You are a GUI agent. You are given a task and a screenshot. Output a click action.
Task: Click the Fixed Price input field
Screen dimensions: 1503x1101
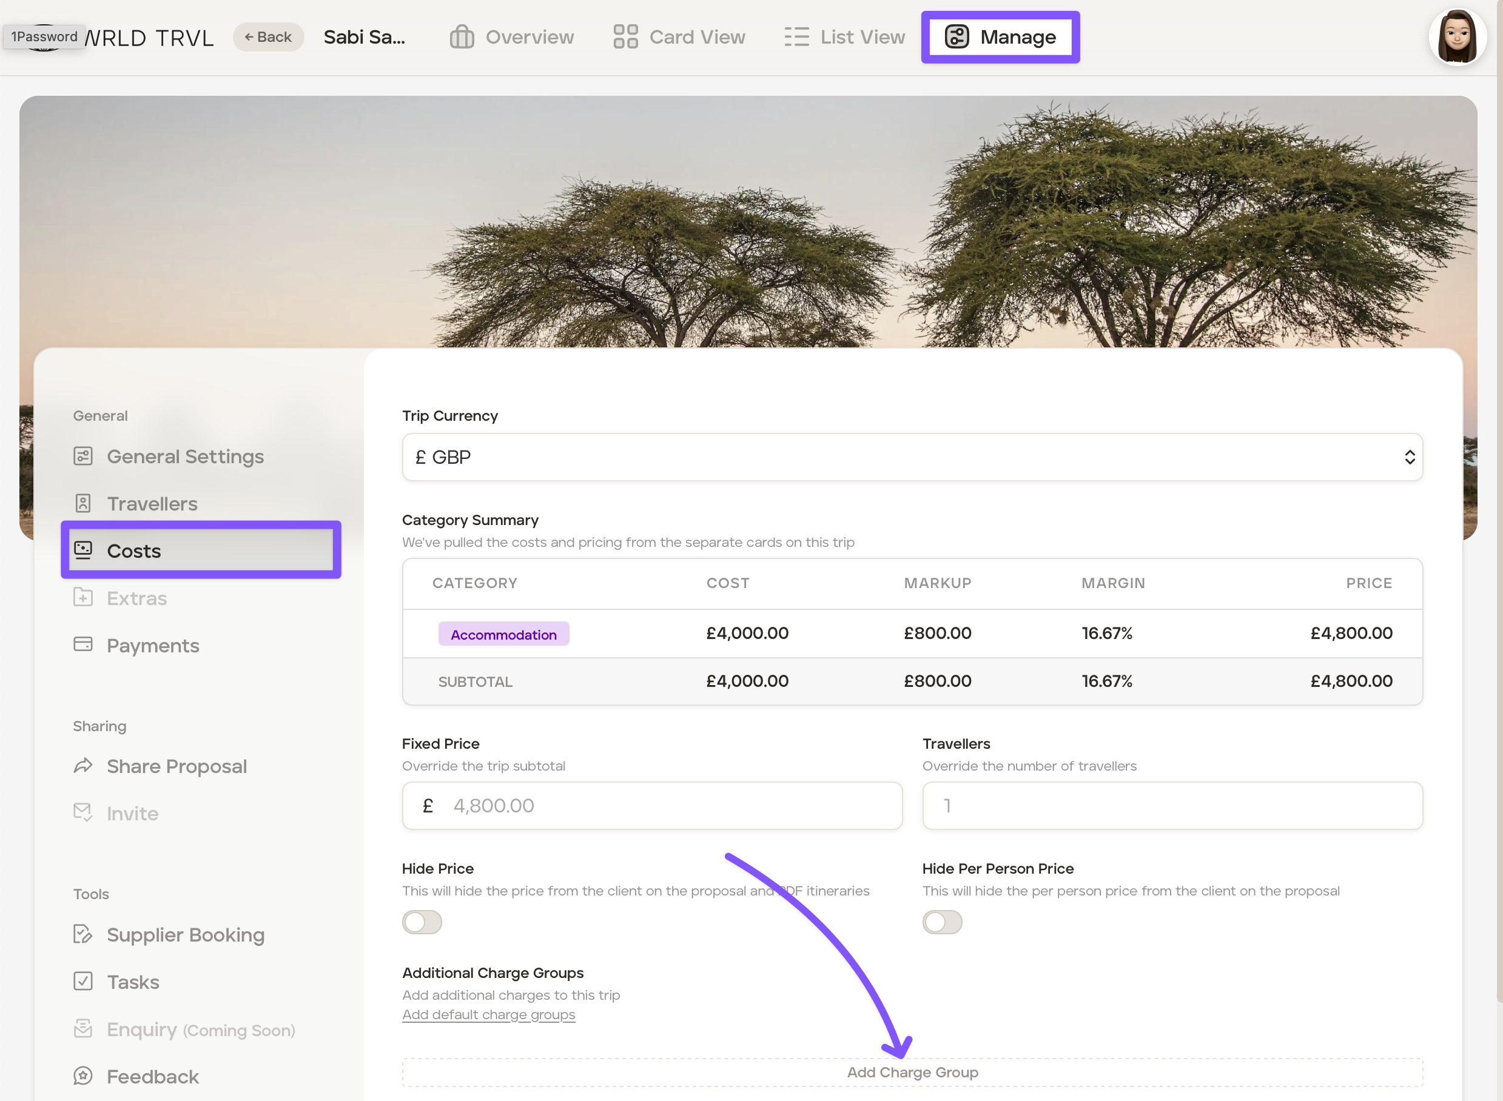[x=651, y=806]
